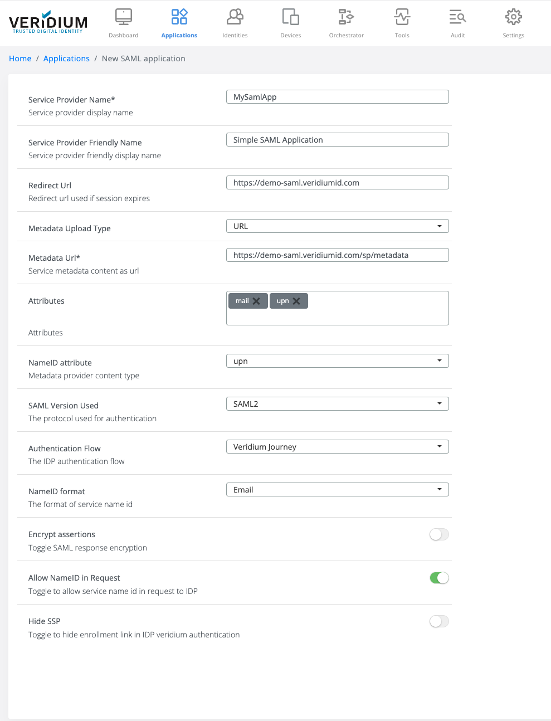Viewport: 551px width, 721px height.
Task: Disable Allow NameID in Request toggle
Action: tap(439, 578)
